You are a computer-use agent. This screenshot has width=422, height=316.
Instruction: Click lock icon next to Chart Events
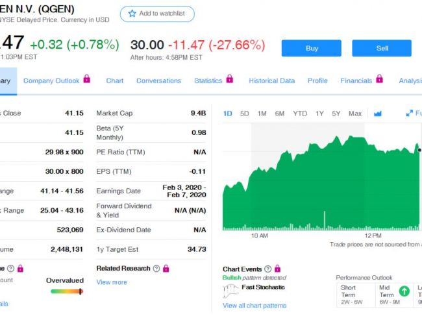pyautogui.click(x=277, y=269)
